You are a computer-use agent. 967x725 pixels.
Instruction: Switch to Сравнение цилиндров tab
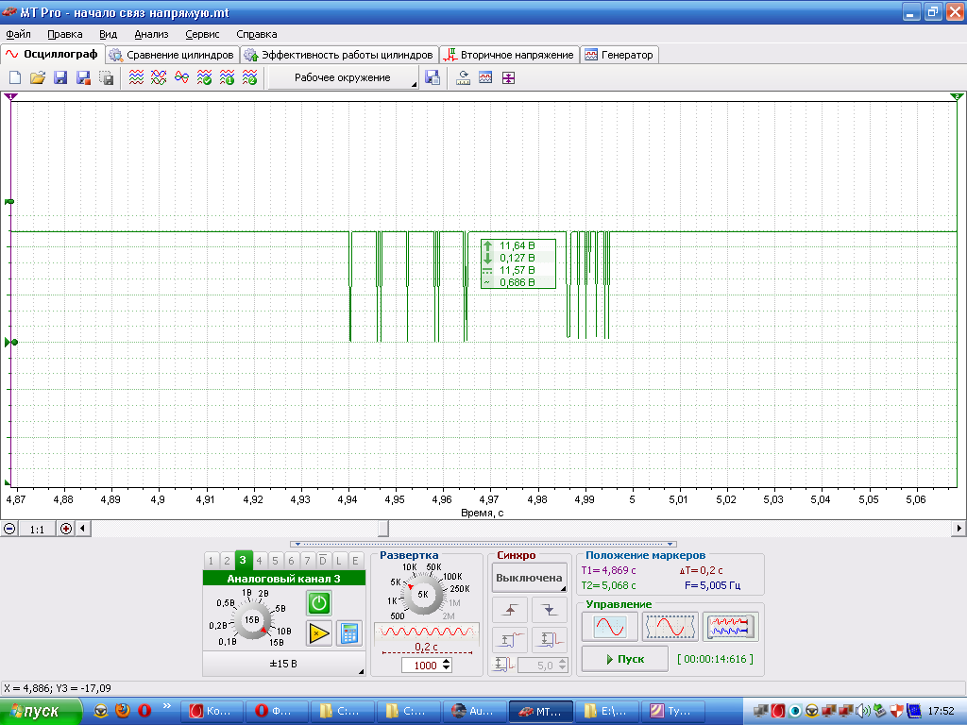(173, 55)
